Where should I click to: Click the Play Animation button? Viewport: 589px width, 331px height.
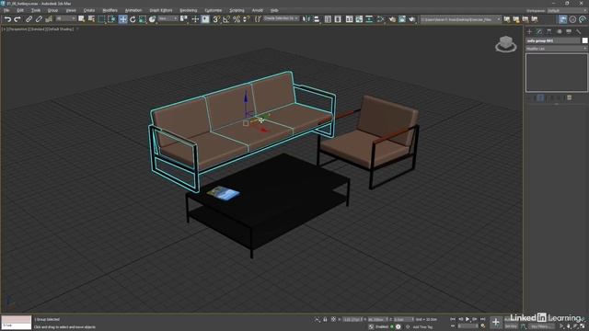point(468,319)
